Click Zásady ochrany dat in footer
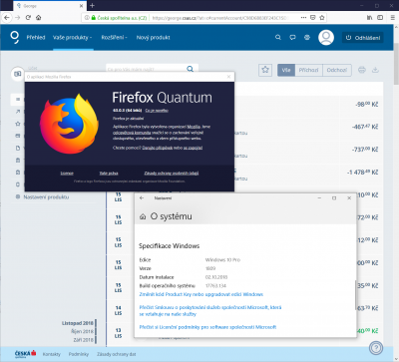The width and height of the screenshot is (399, 362). click(x=117, y=354)
